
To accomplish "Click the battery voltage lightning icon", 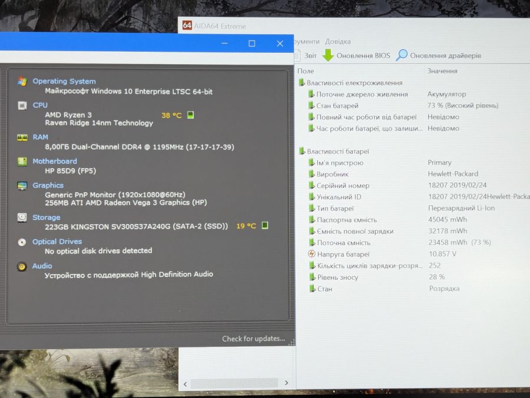I will coord(312,254).
